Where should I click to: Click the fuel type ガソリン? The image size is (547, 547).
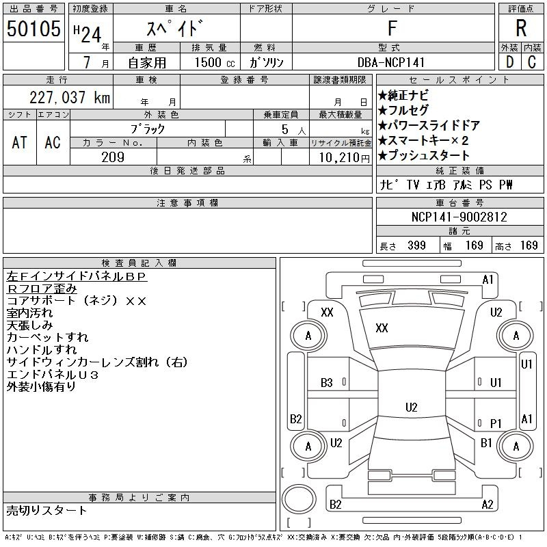[266, 62]
